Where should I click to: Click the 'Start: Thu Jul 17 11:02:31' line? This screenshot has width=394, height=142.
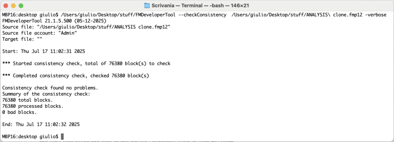click(x=43, y=51)
